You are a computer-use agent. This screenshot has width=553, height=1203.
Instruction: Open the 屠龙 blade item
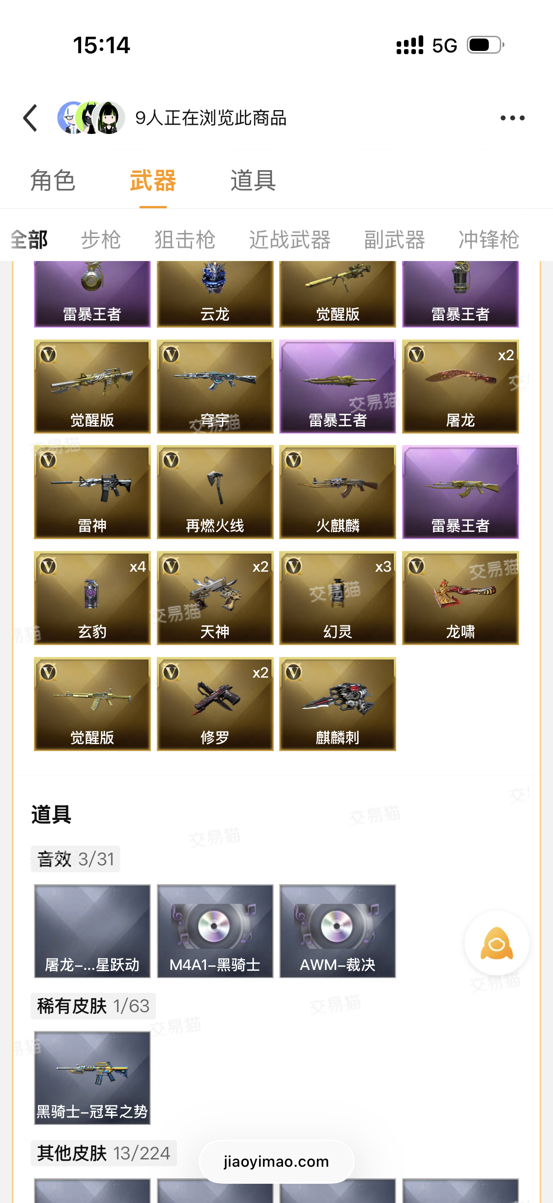pyautogui.click(x=460, y=386)
